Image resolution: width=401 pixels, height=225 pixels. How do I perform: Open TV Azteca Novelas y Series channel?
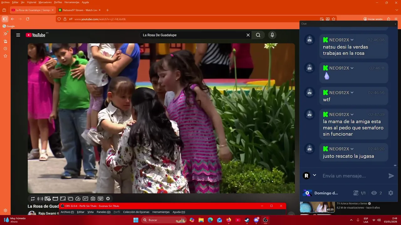click(352, 203)
